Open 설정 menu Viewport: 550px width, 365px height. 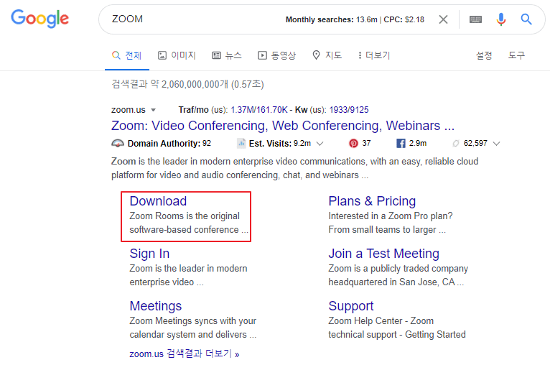coord(484,55)
